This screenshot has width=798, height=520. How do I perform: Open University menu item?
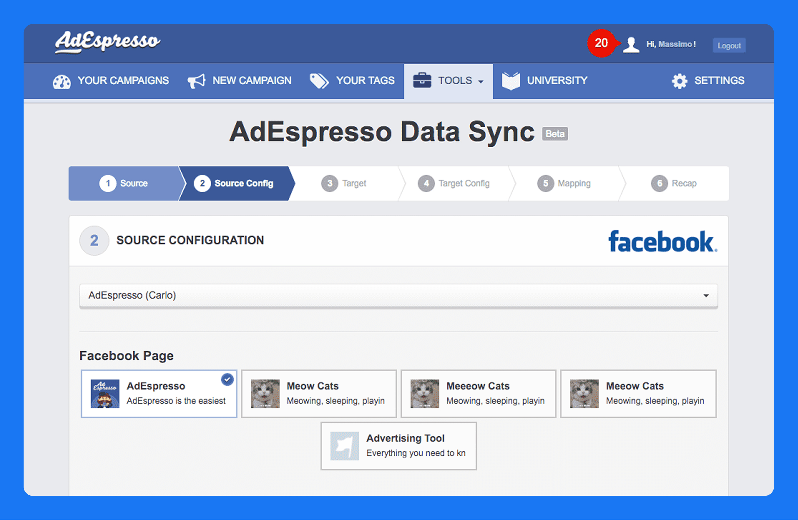tap(545, 81)
